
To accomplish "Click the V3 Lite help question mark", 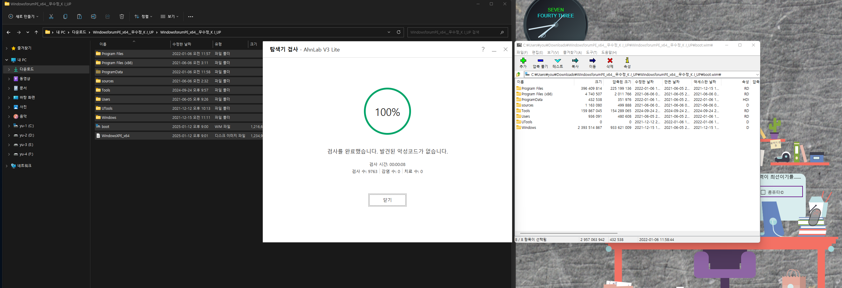I will point(483,49).
